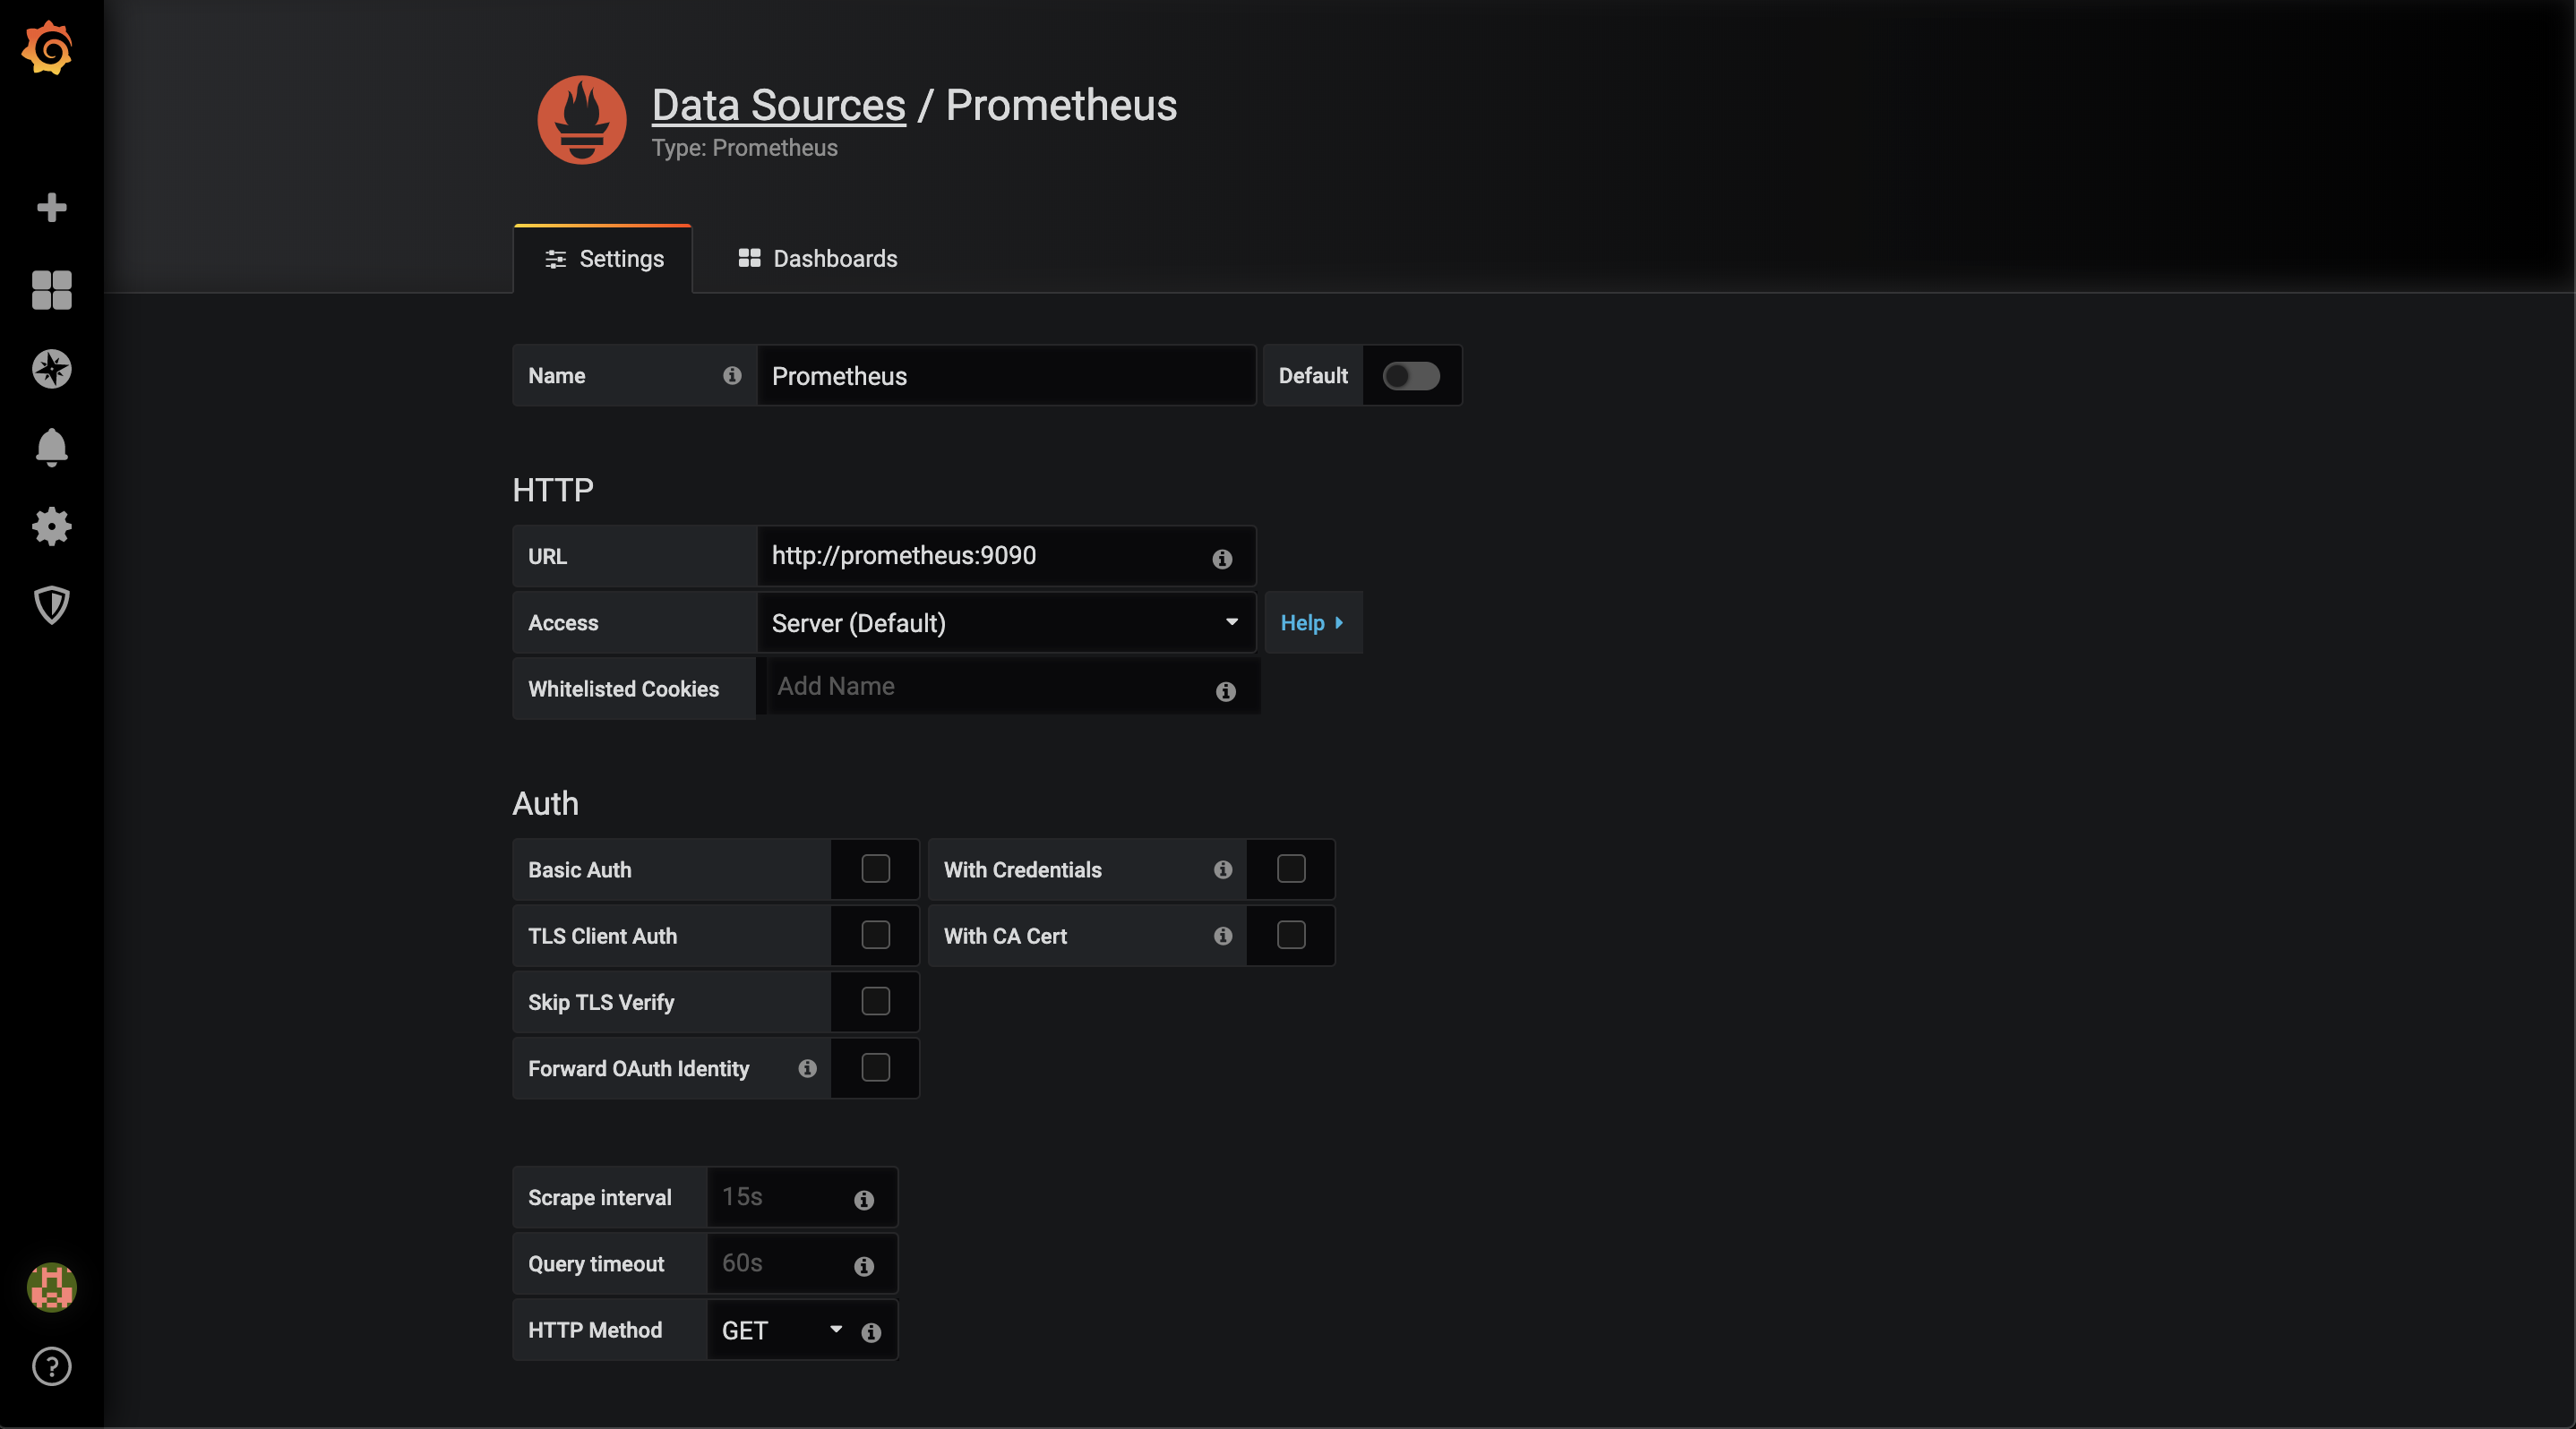Switch to the Dashboards tab
This screenshot has width=2576, height=1429.
(x=817, y=259)
